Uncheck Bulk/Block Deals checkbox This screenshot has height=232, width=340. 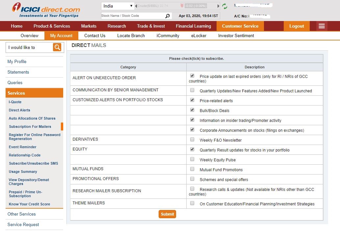pyautogui.click(x=192, y=110)
